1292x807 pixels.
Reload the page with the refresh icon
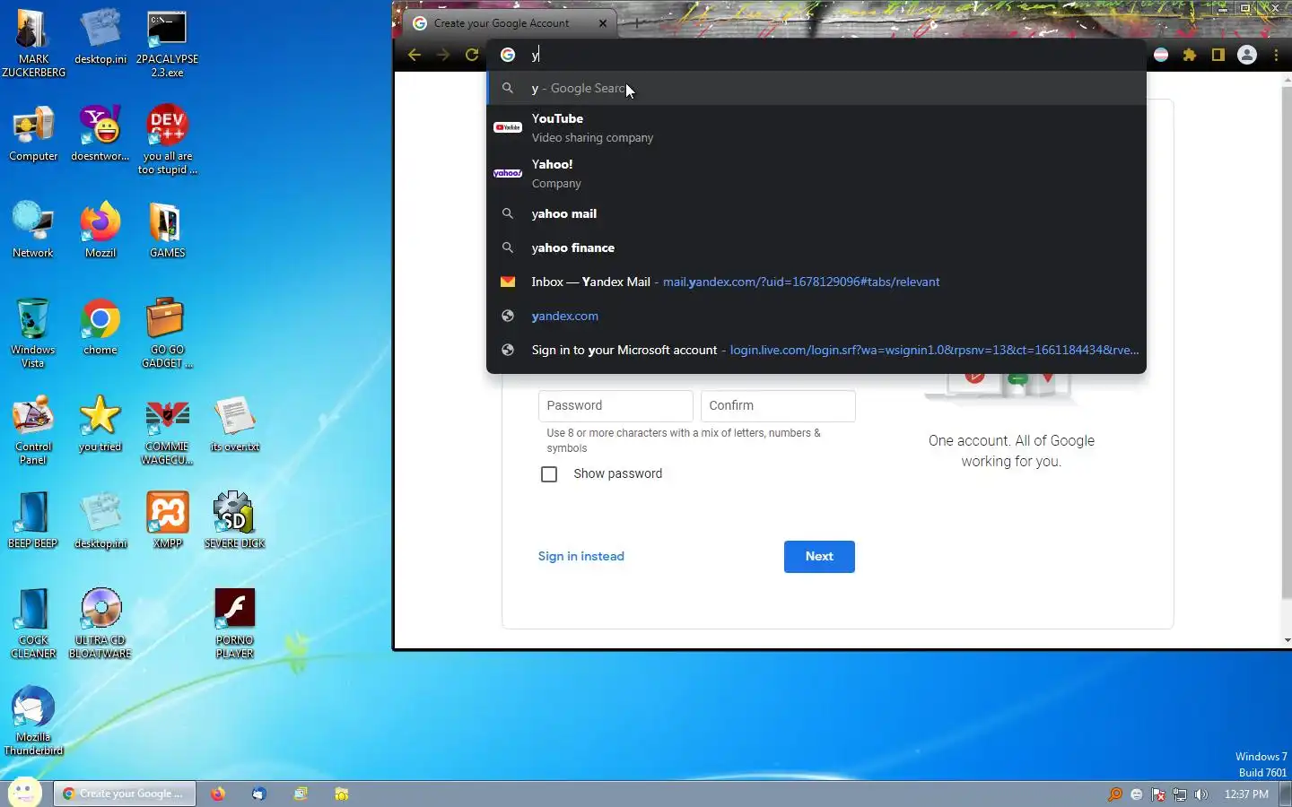[472, 55]
